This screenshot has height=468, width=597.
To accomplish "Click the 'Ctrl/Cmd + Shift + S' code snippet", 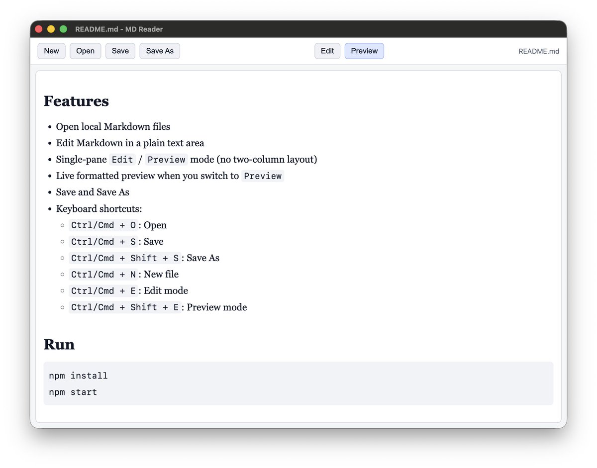I will pos(125,258).
